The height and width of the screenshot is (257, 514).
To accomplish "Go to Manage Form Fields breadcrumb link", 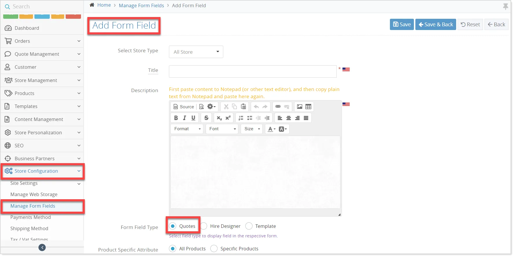I will pyautogui.click(x=141, y=5).
